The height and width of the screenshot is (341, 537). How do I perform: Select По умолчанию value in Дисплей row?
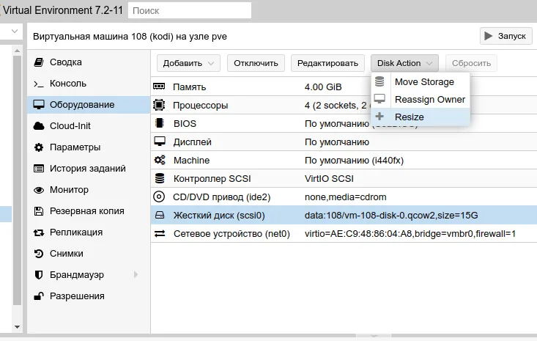[337, 142]
